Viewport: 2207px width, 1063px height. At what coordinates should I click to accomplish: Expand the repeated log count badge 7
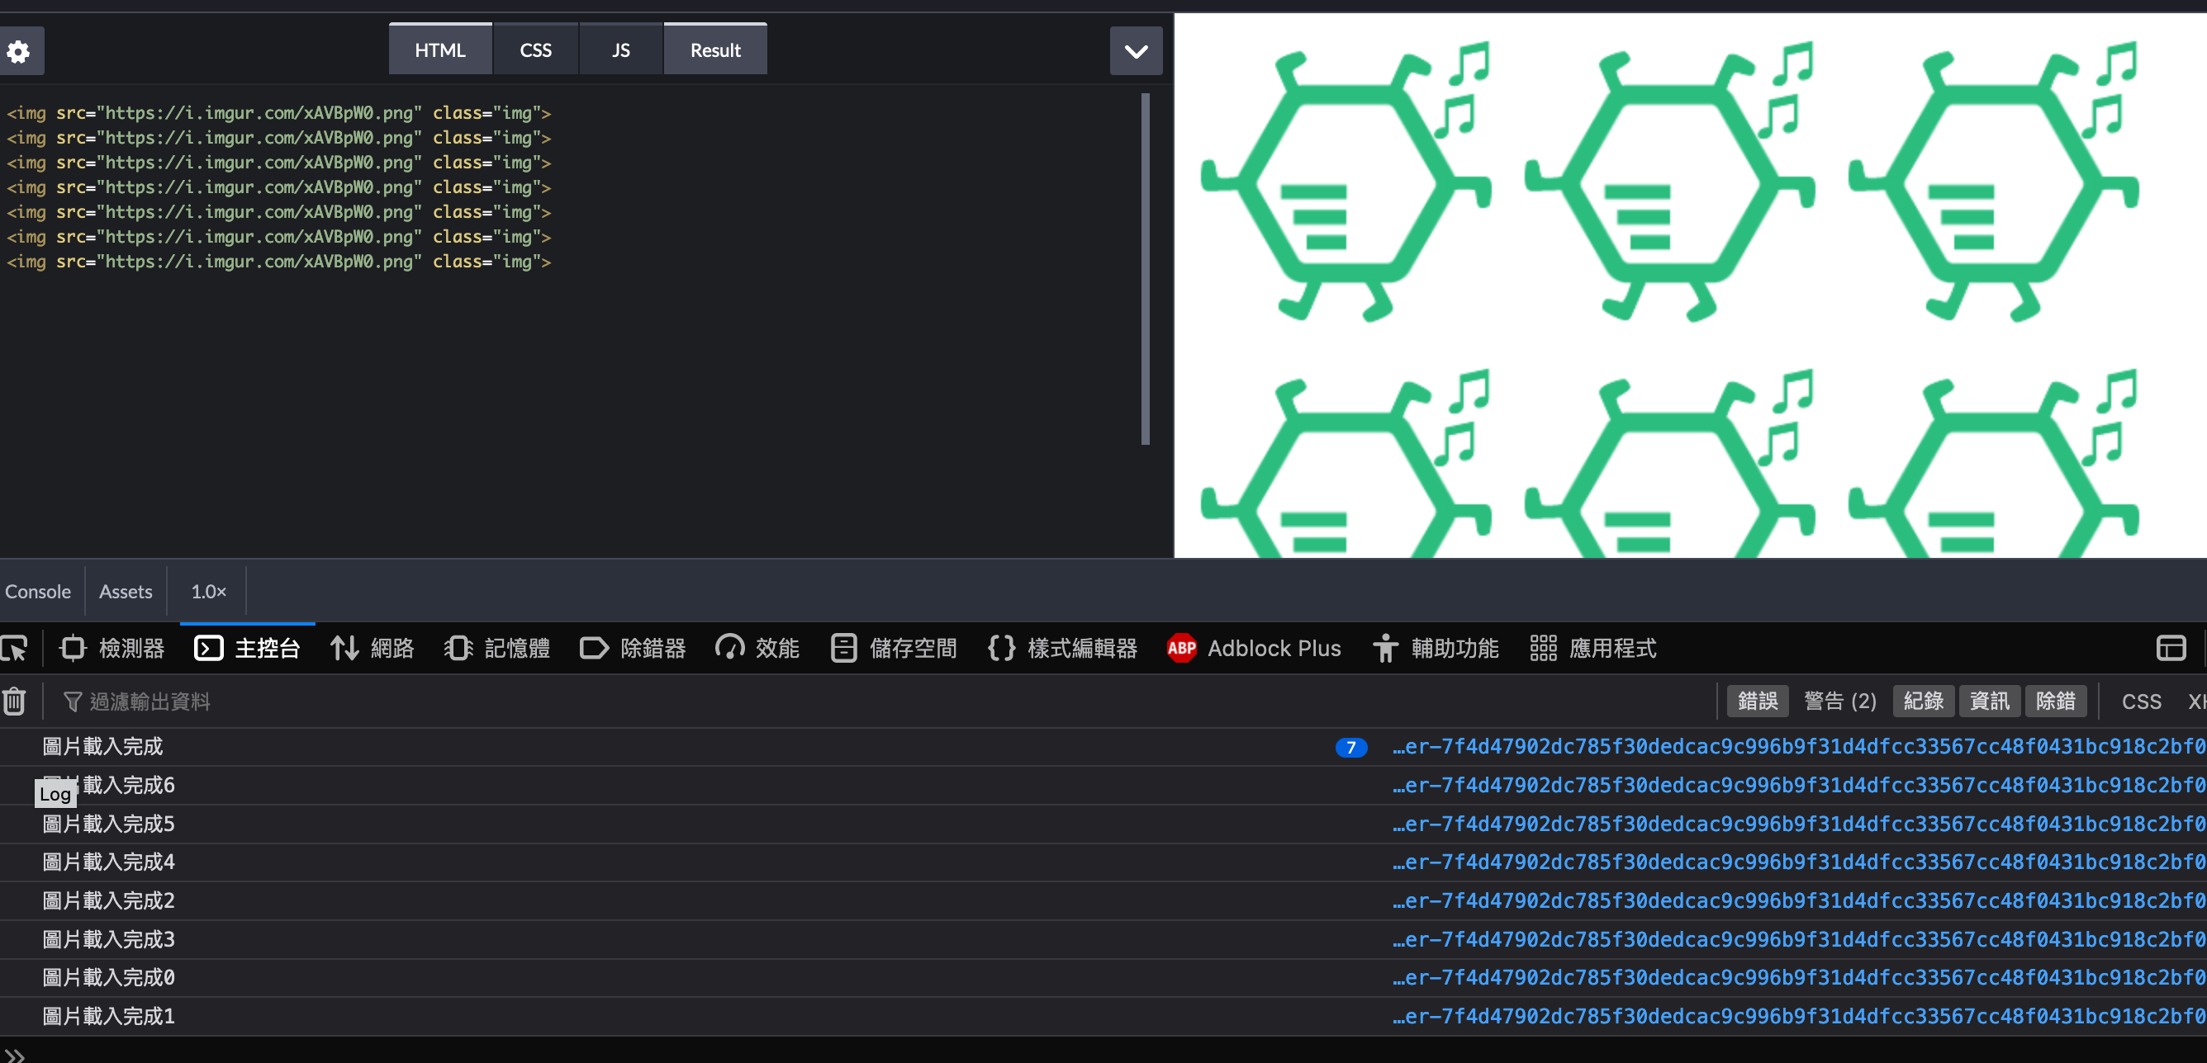coord(1350,747)
